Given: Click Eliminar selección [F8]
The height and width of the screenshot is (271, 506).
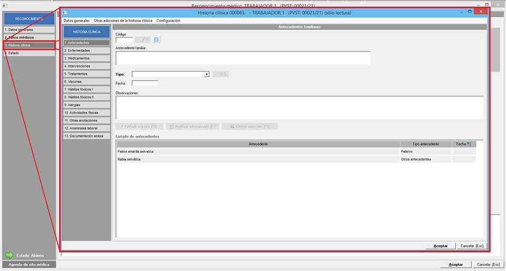Looking at the screenshot, I should coord(250,127).
